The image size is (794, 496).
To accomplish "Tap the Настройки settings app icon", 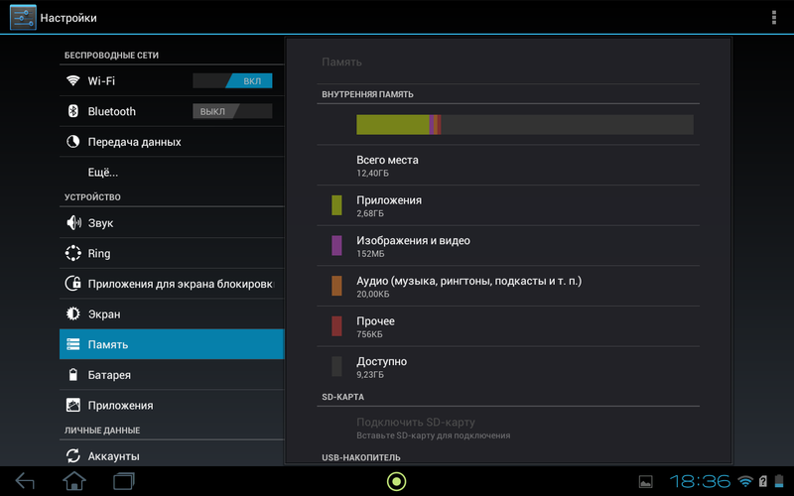I will click(23, 17).
